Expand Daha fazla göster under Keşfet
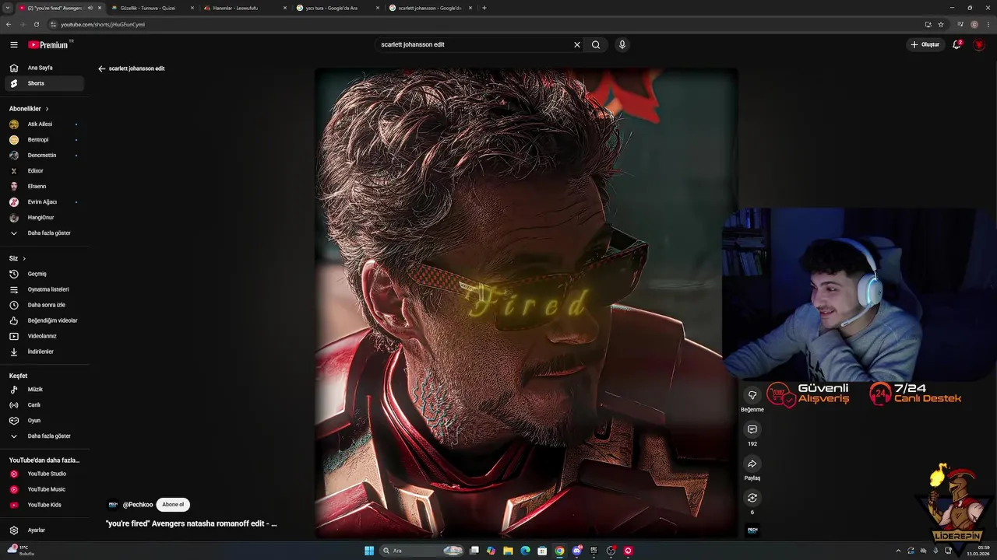 click(x=44, y=436)
